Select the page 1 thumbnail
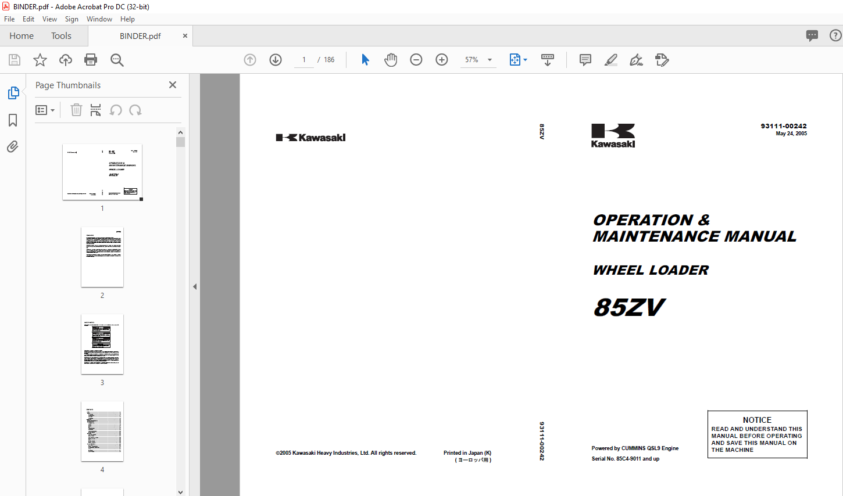 [x=102, y=172]
